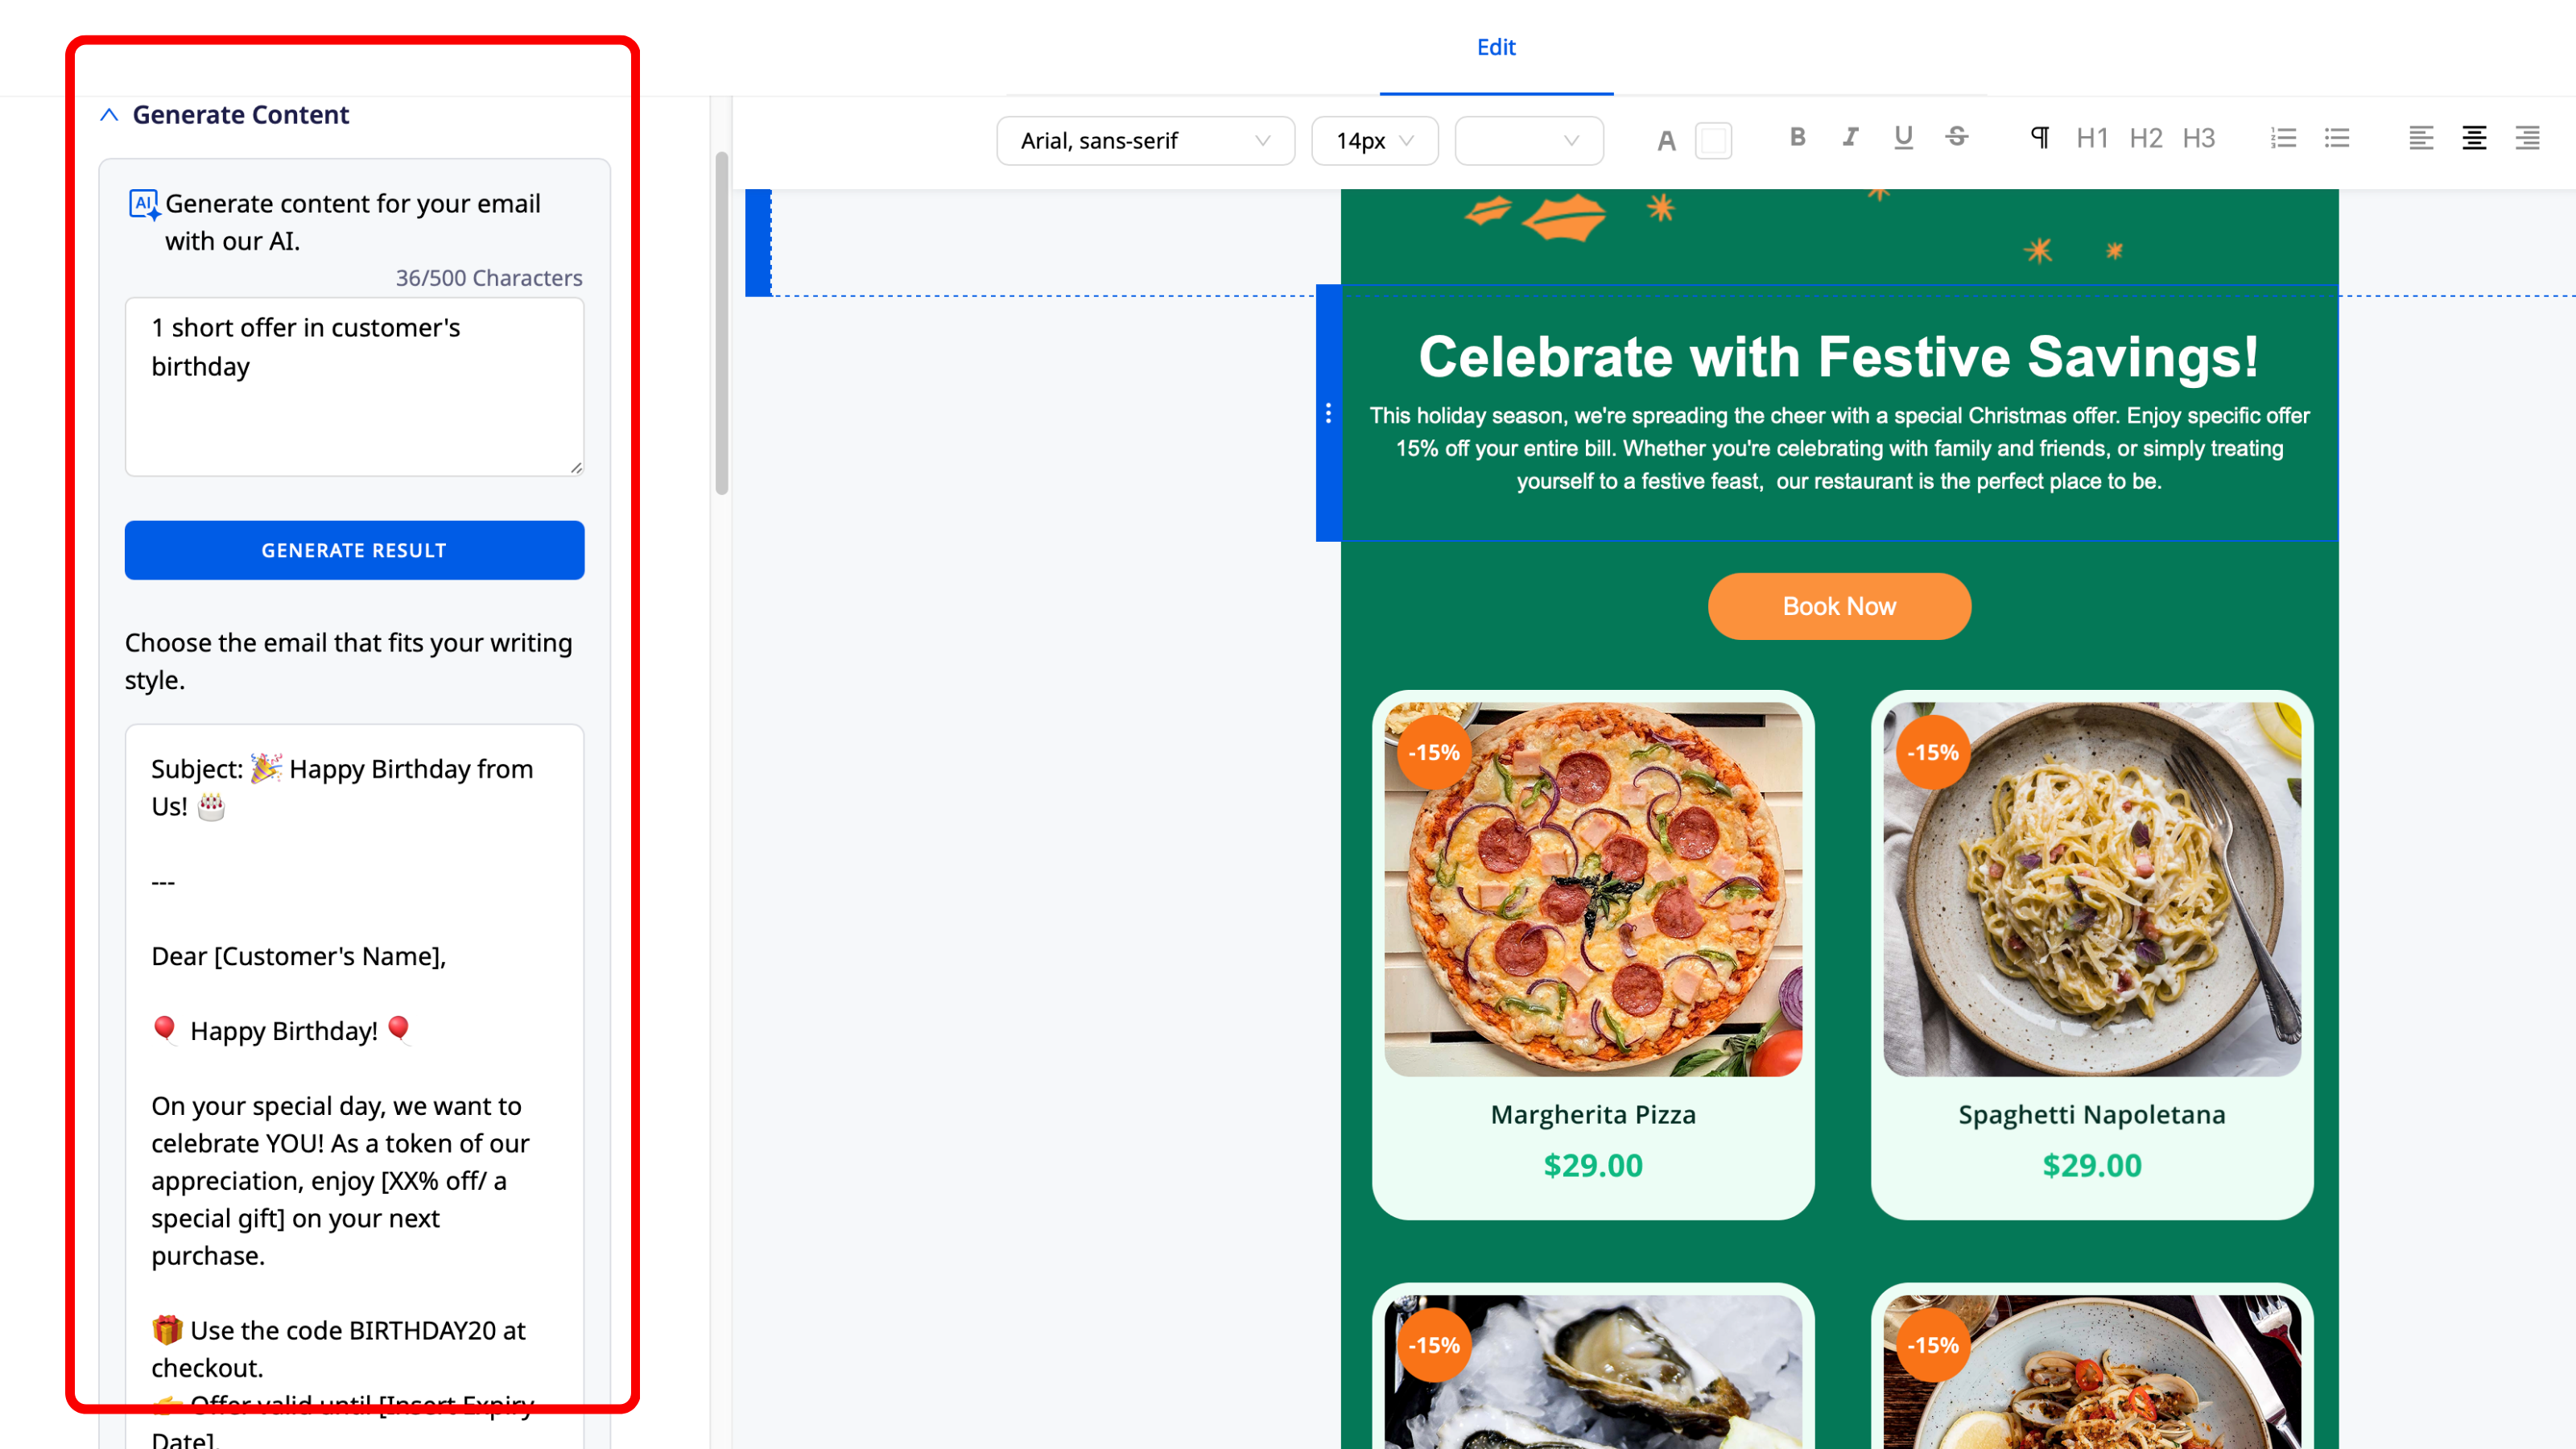Click the Book Now button
2576x1449 pixels.
pos(1839,606)
